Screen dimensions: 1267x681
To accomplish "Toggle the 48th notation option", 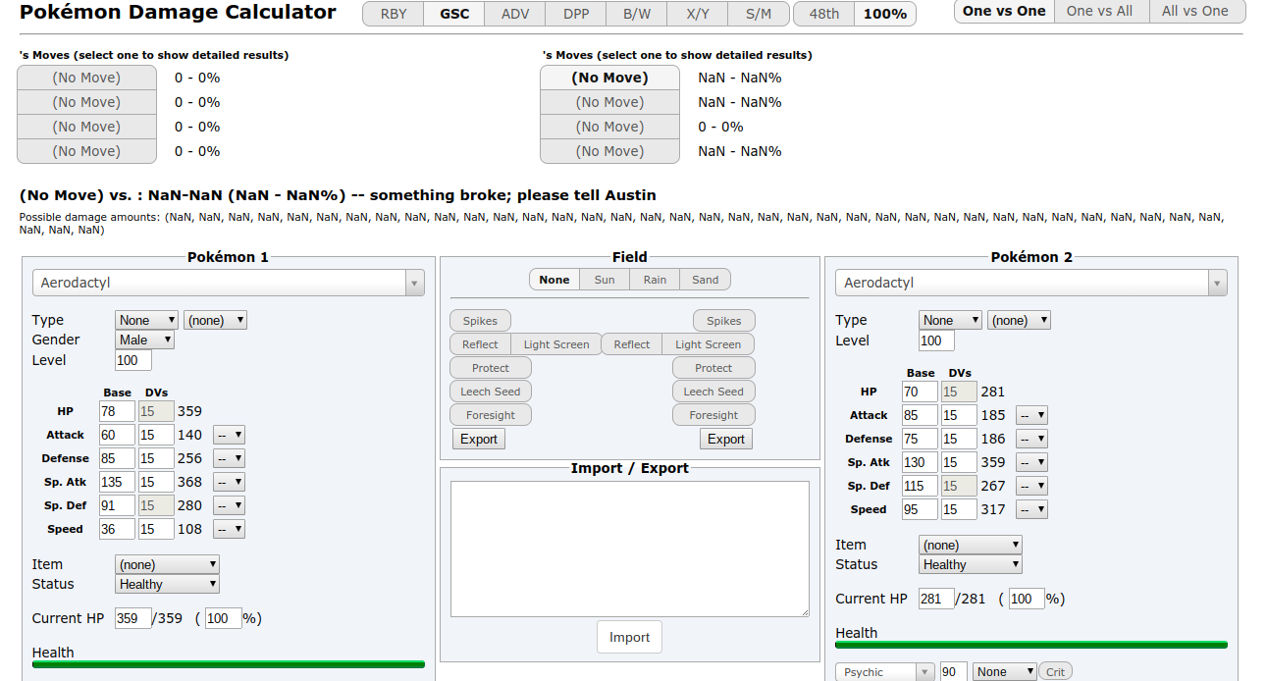I will pos(823,14).
